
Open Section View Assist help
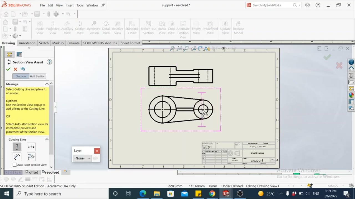pyautogui.click(x=49, y=62)
